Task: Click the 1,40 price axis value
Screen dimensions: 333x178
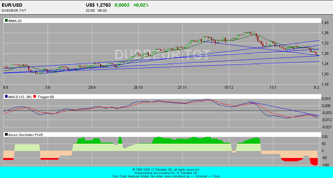Action: [x=325, y=23]
